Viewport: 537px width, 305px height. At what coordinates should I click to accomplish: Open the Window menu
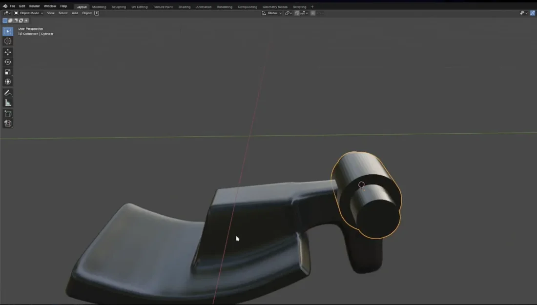click(50, 6)
